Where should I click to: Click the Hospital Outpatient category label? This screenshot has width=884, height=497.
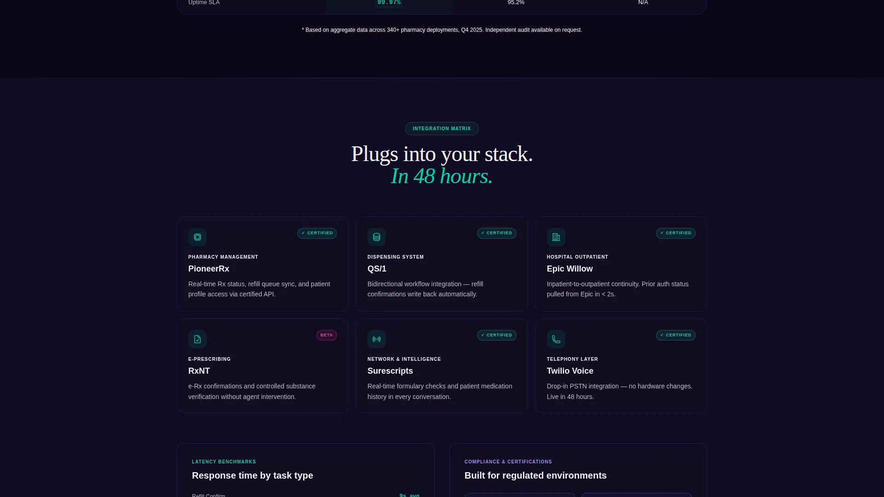tap(577, 257)
